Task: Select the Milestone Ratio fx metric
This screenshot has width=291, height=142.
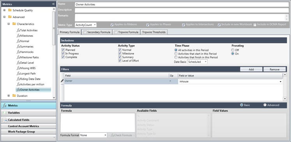Action: pyautogui.click(x=28, y=57)
